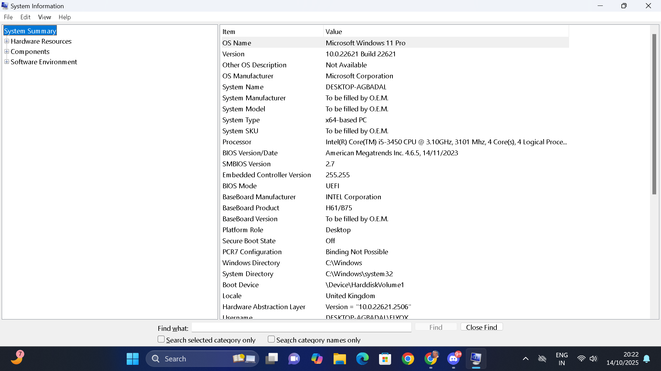Click the Windows Start button
The image size is (661, 371).
click(133, 359)
